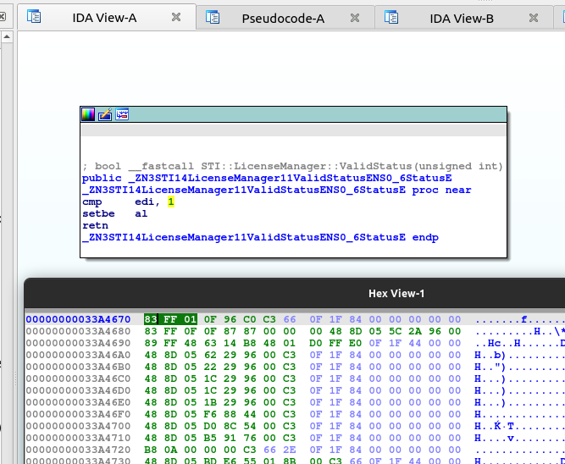
Task: Select hex address 00000000033A4670
Action: (x=78, y=319)
